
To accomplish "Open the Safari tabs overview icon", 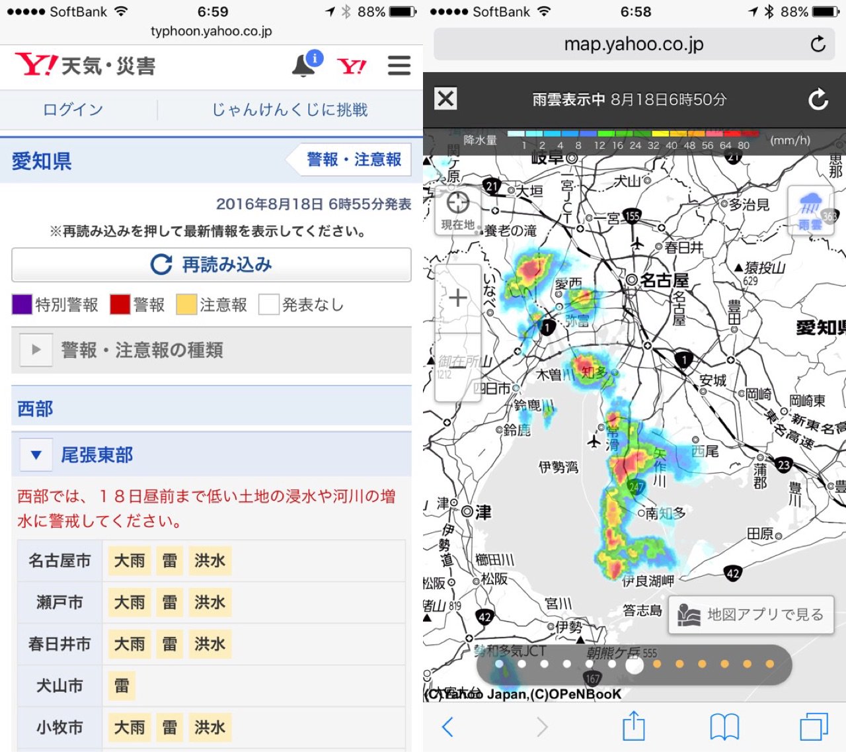I will point(814,726).
